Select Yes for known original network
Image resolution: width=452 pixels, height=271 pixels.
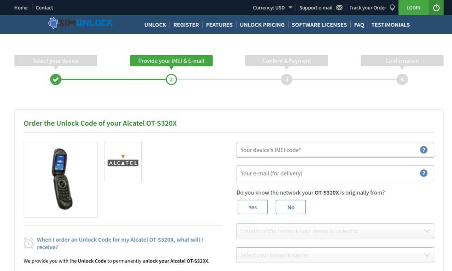tap(252, 207)
